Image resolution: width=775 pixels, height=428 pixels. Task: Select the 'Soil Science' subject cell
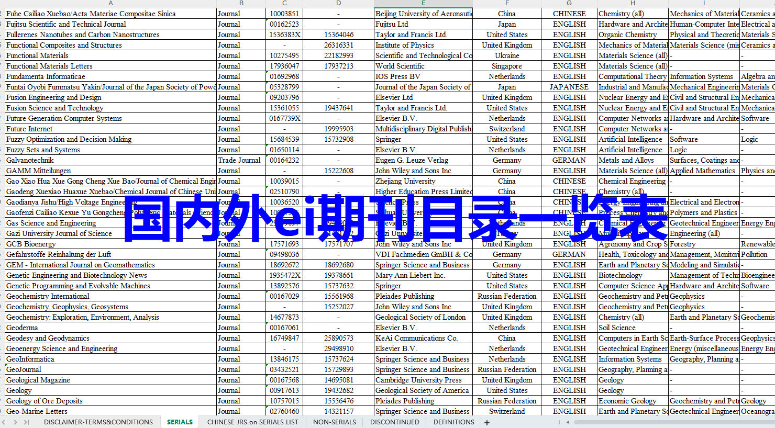click(633, 328)
